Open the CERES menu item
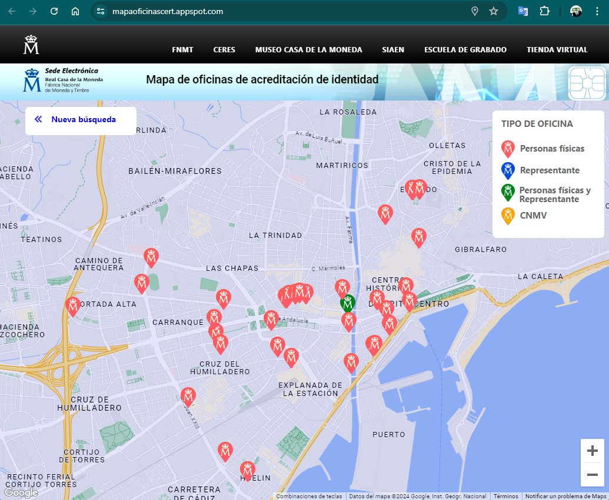609x500 pixels. click(x=224, y=50)
